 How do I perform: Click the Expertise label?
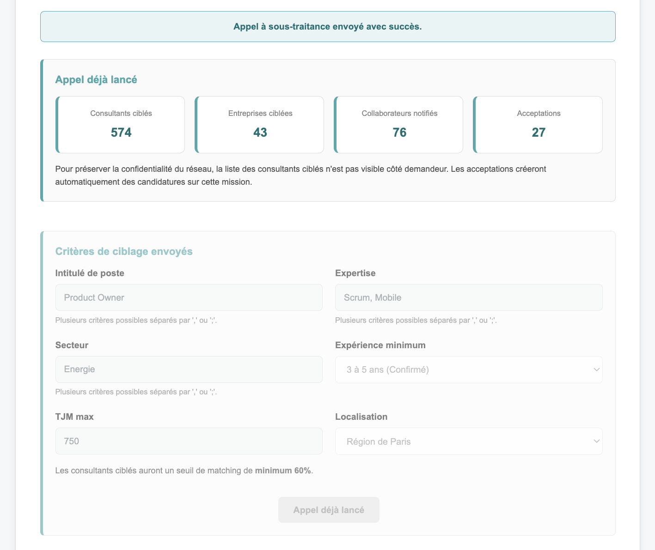(x=355, y=273)
